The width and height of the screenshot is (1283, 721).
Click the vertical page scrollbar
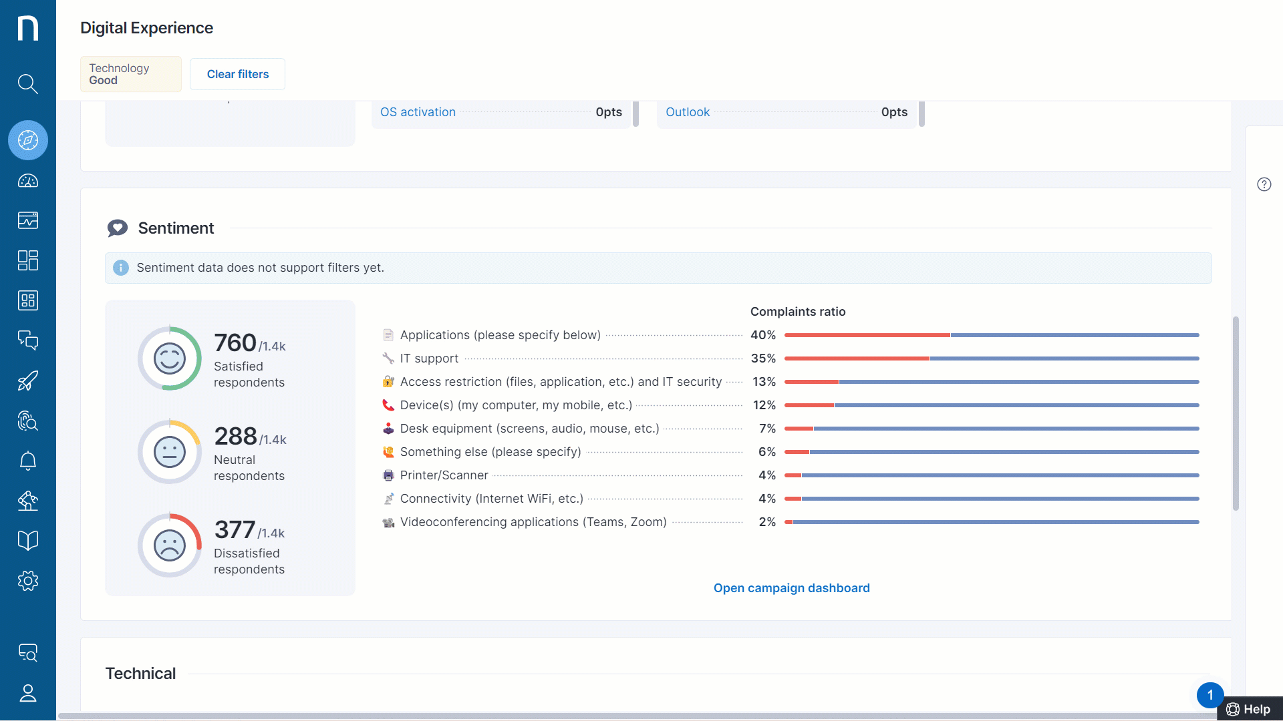coord(1236,414)
